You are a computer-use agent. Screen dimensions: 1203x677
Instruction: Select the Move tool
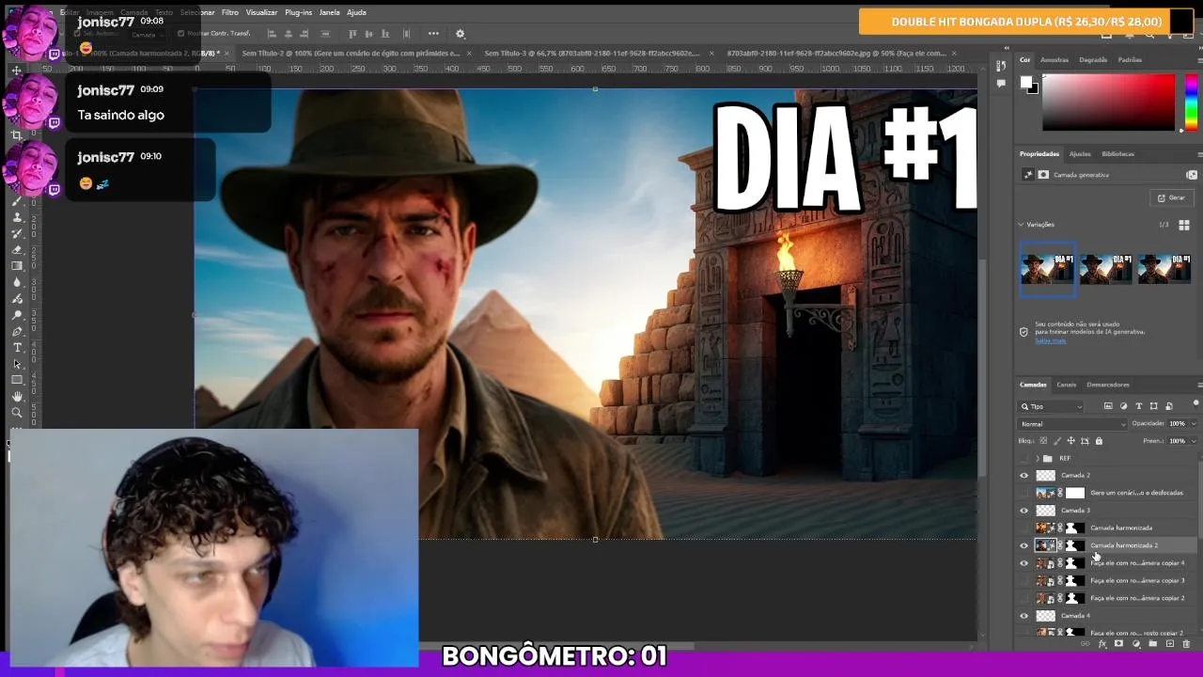pos(17,71)
